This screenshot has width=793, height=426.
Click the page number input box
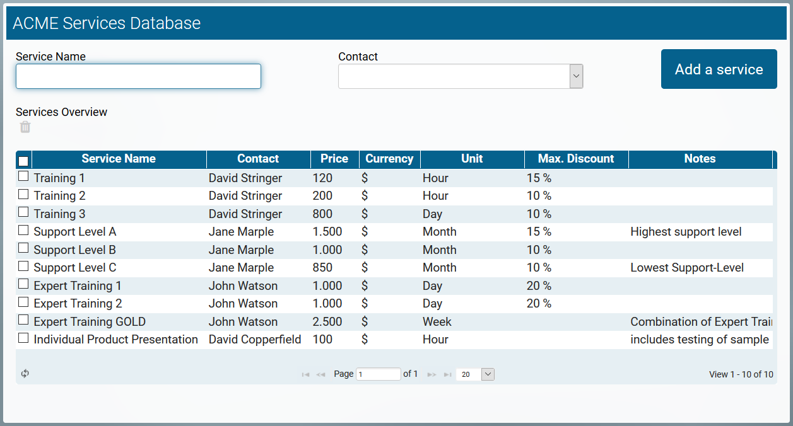379,374
